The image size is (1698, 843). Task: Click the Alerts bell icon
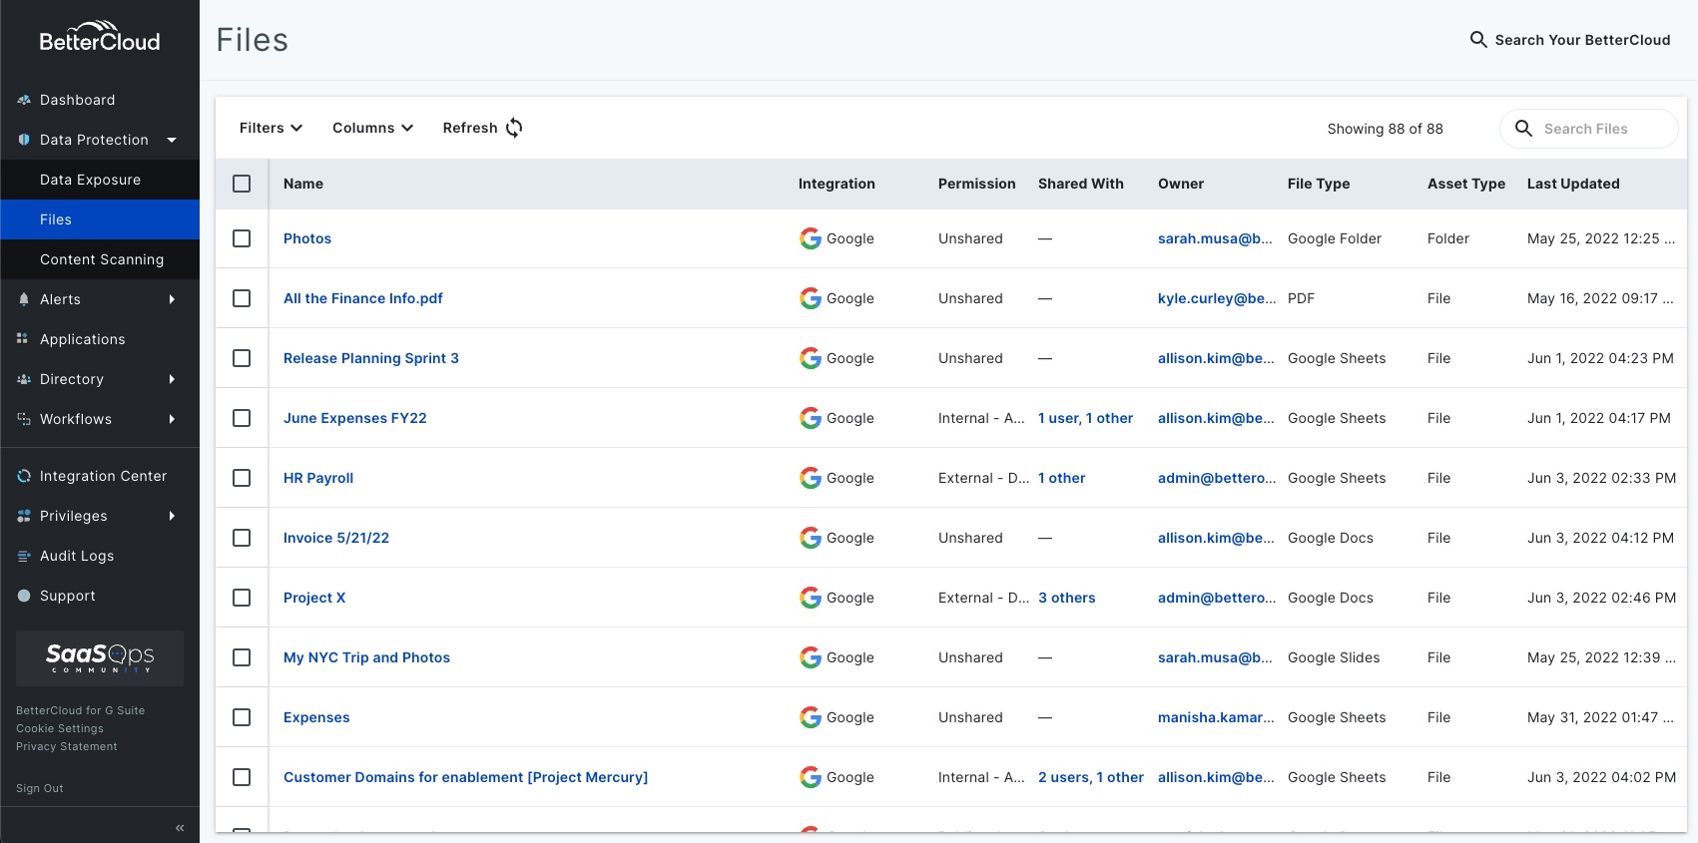click(x=24, y=299)
